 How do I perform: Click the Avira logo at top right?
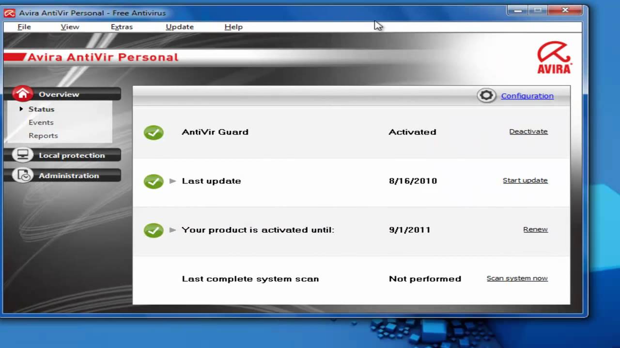coord(555,57)
